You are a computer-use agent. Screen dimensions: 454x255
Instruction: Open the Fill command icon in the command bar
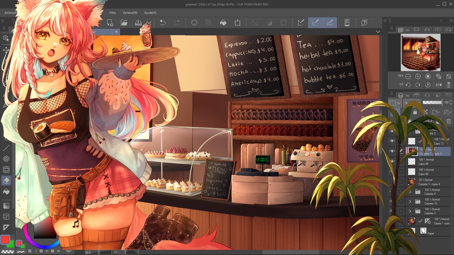[x=223, y=23]
